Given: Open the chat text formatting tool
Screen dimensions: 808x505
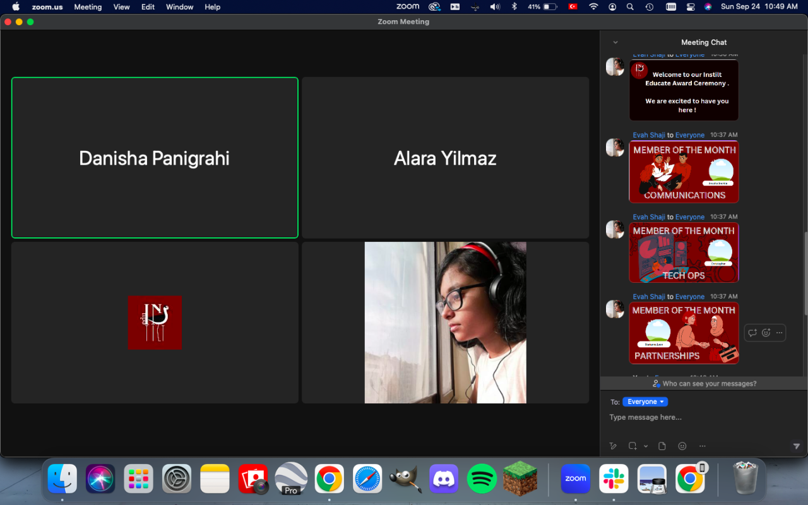Looking at the screenshot, I should [612, 446].
